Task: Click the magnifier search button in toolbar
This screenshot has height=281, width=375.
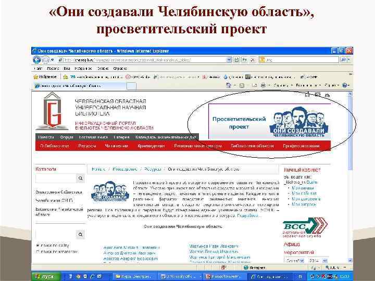Action: pyautogui.click(x=343, y=60)
